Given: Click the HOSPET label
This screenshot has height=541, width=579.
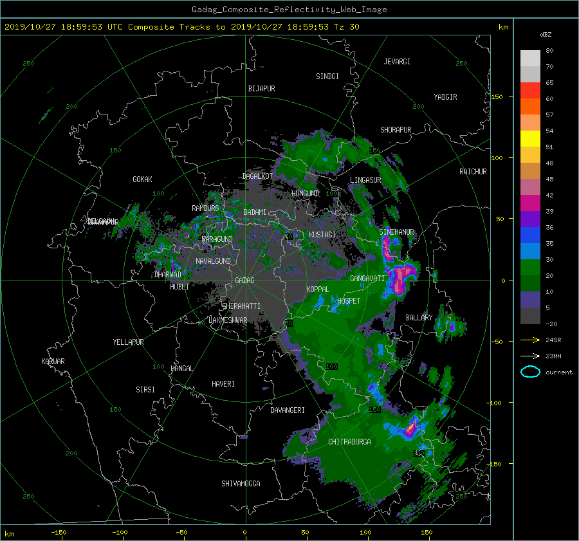Looking at the screenshot, I should 349,301.
